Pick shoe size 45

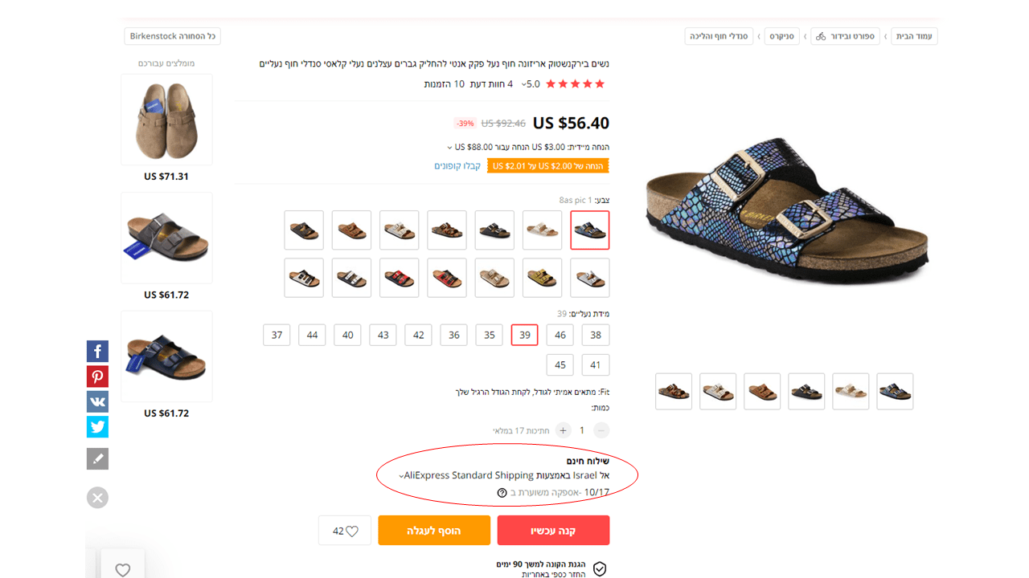560,365
